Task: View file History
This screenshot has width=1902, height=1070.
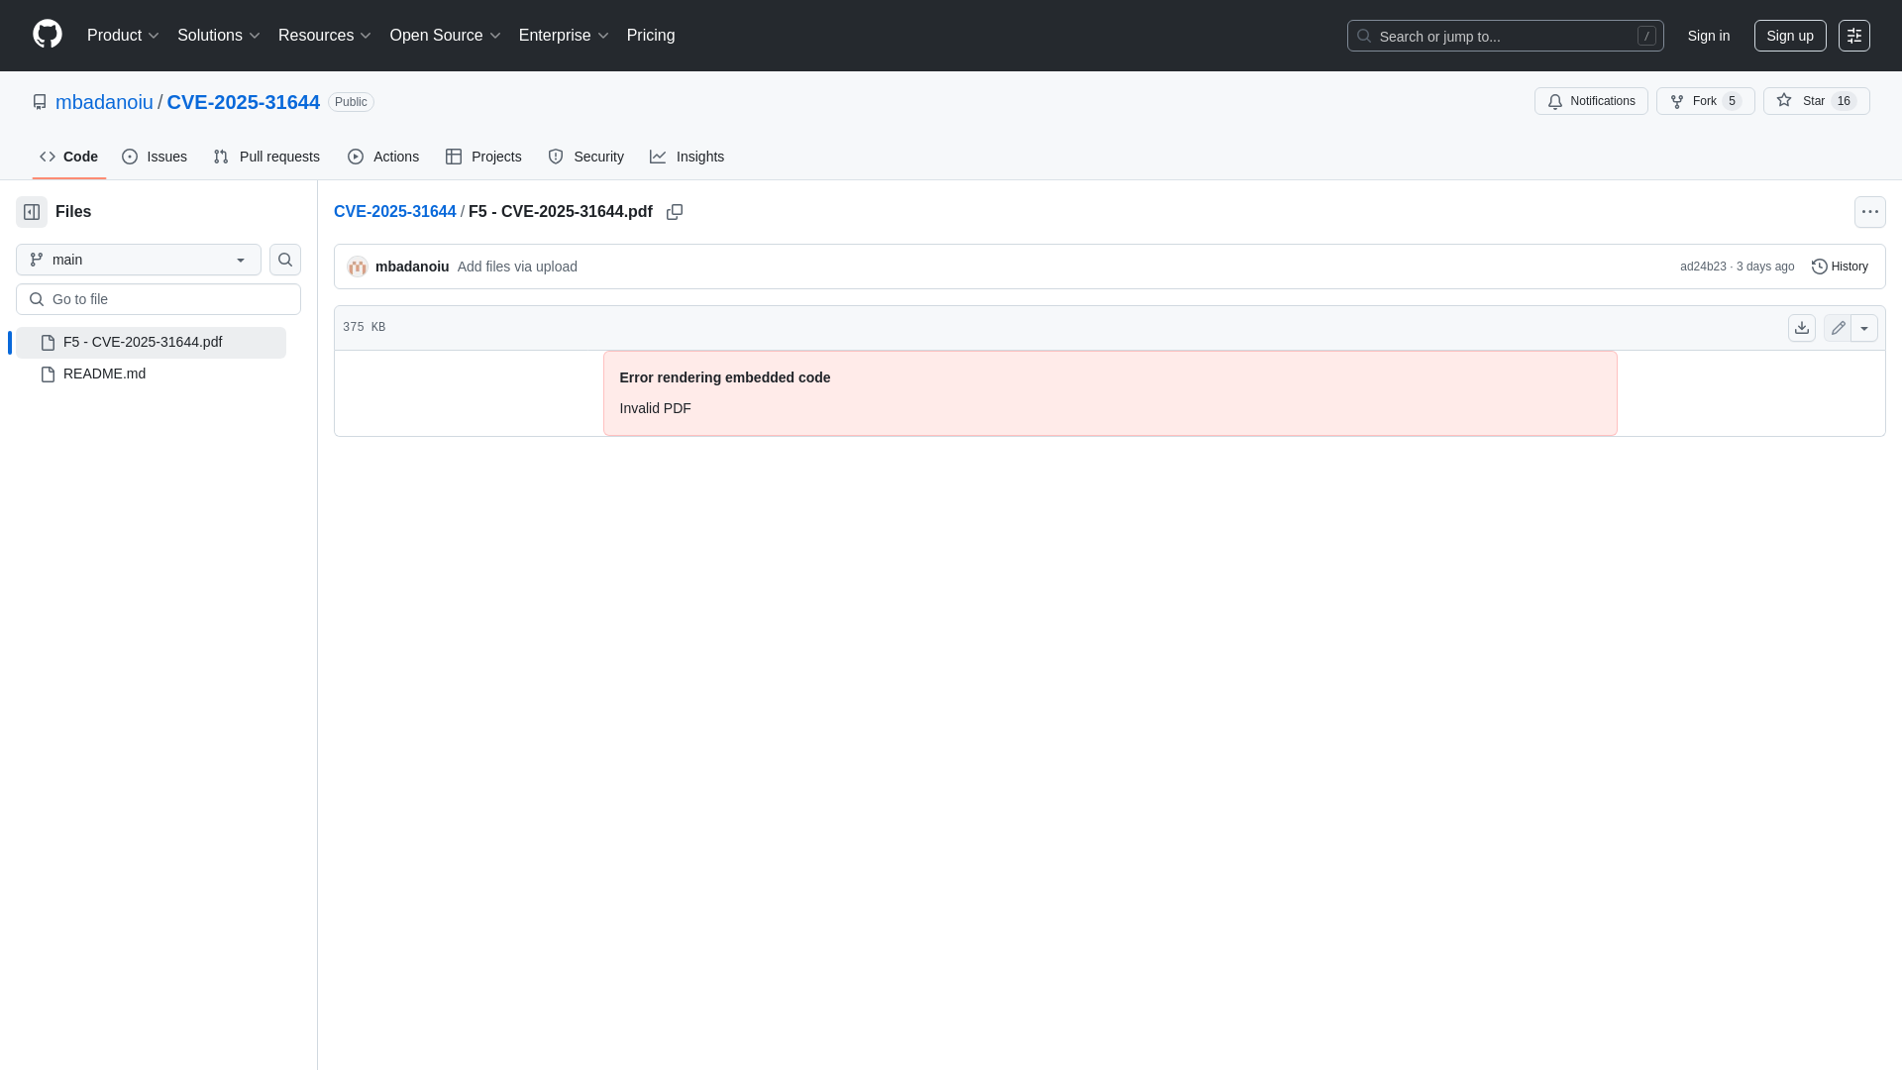Action: click(x=1840, y=267)
